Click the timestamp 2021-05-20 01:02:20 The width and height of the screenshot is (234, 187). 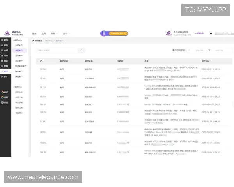pyautogui.click(x=211, y=132)
